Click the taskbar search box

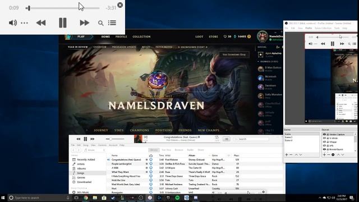tap(39, 198)
